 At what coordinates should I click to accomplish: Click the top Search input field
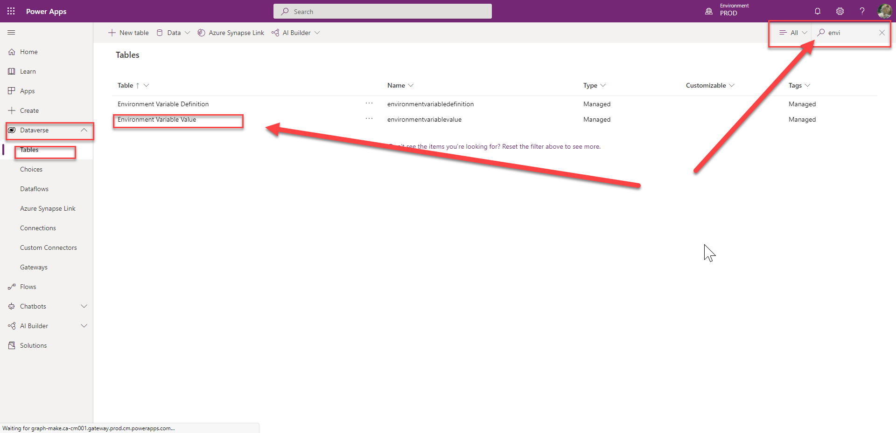click(383, 12)
